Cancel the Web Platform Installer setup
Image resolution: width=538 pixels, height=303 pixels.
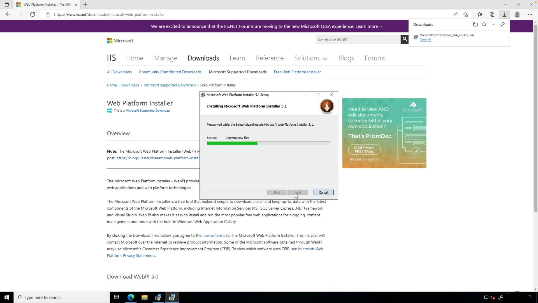pyautogui.click(x=323, y=192)
